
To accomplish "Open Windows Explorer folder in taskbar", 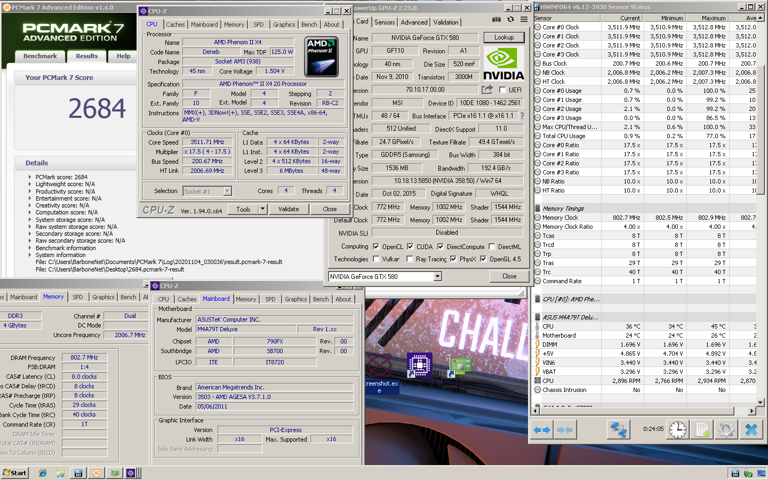I will [x=60, y=473].
